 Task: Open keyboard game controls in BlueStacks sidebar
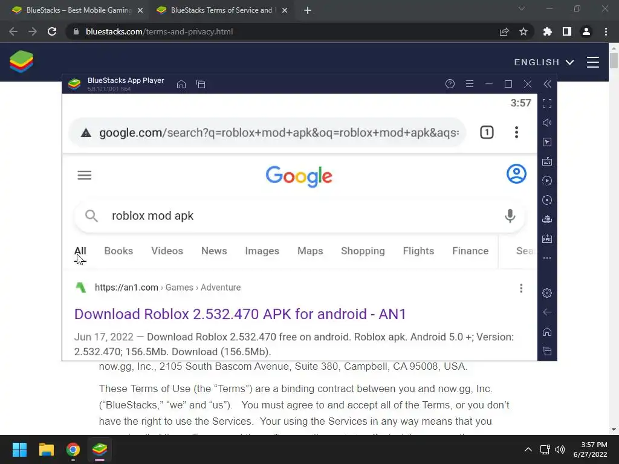click(x=546, y=161)
